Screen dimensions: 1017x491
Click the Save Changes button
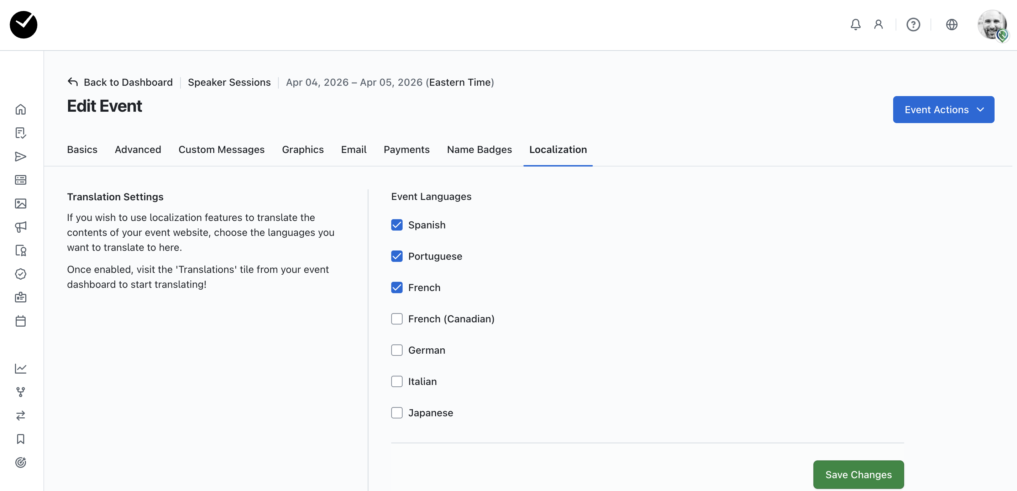pyautogui.click(x=858, y=474)
